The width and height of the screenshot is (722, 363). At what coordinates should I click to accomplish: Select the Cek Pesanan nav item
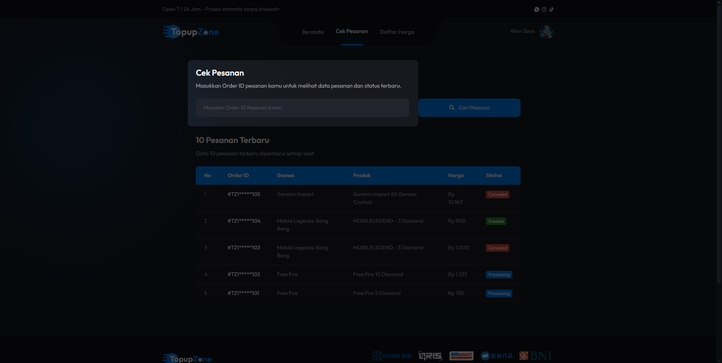pyautogui.click(x=352, y=31)
